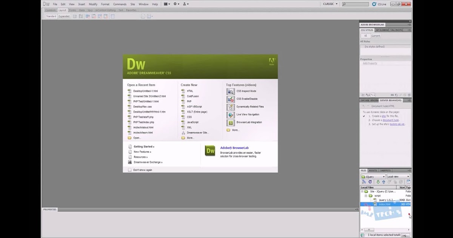Select Standard layout mode
Image resolution: width=453 pixels, height=238 pixels.
click(51, 16)
